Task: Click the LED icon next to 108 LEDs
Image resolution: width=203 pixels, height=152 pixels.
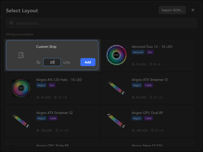Action: 133,130
